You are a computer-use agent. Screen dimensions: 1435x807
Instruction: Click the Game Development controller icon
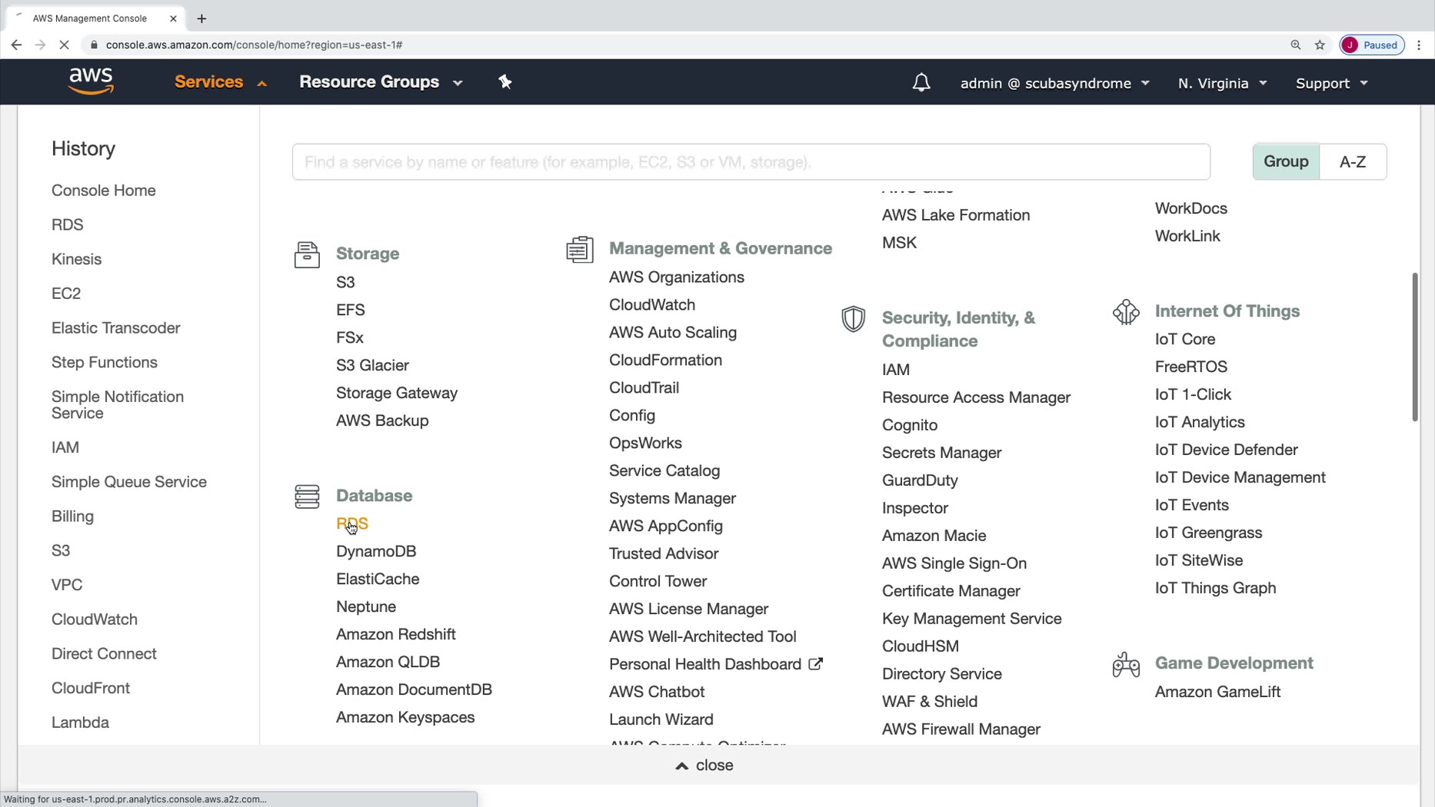point(1126,664)
